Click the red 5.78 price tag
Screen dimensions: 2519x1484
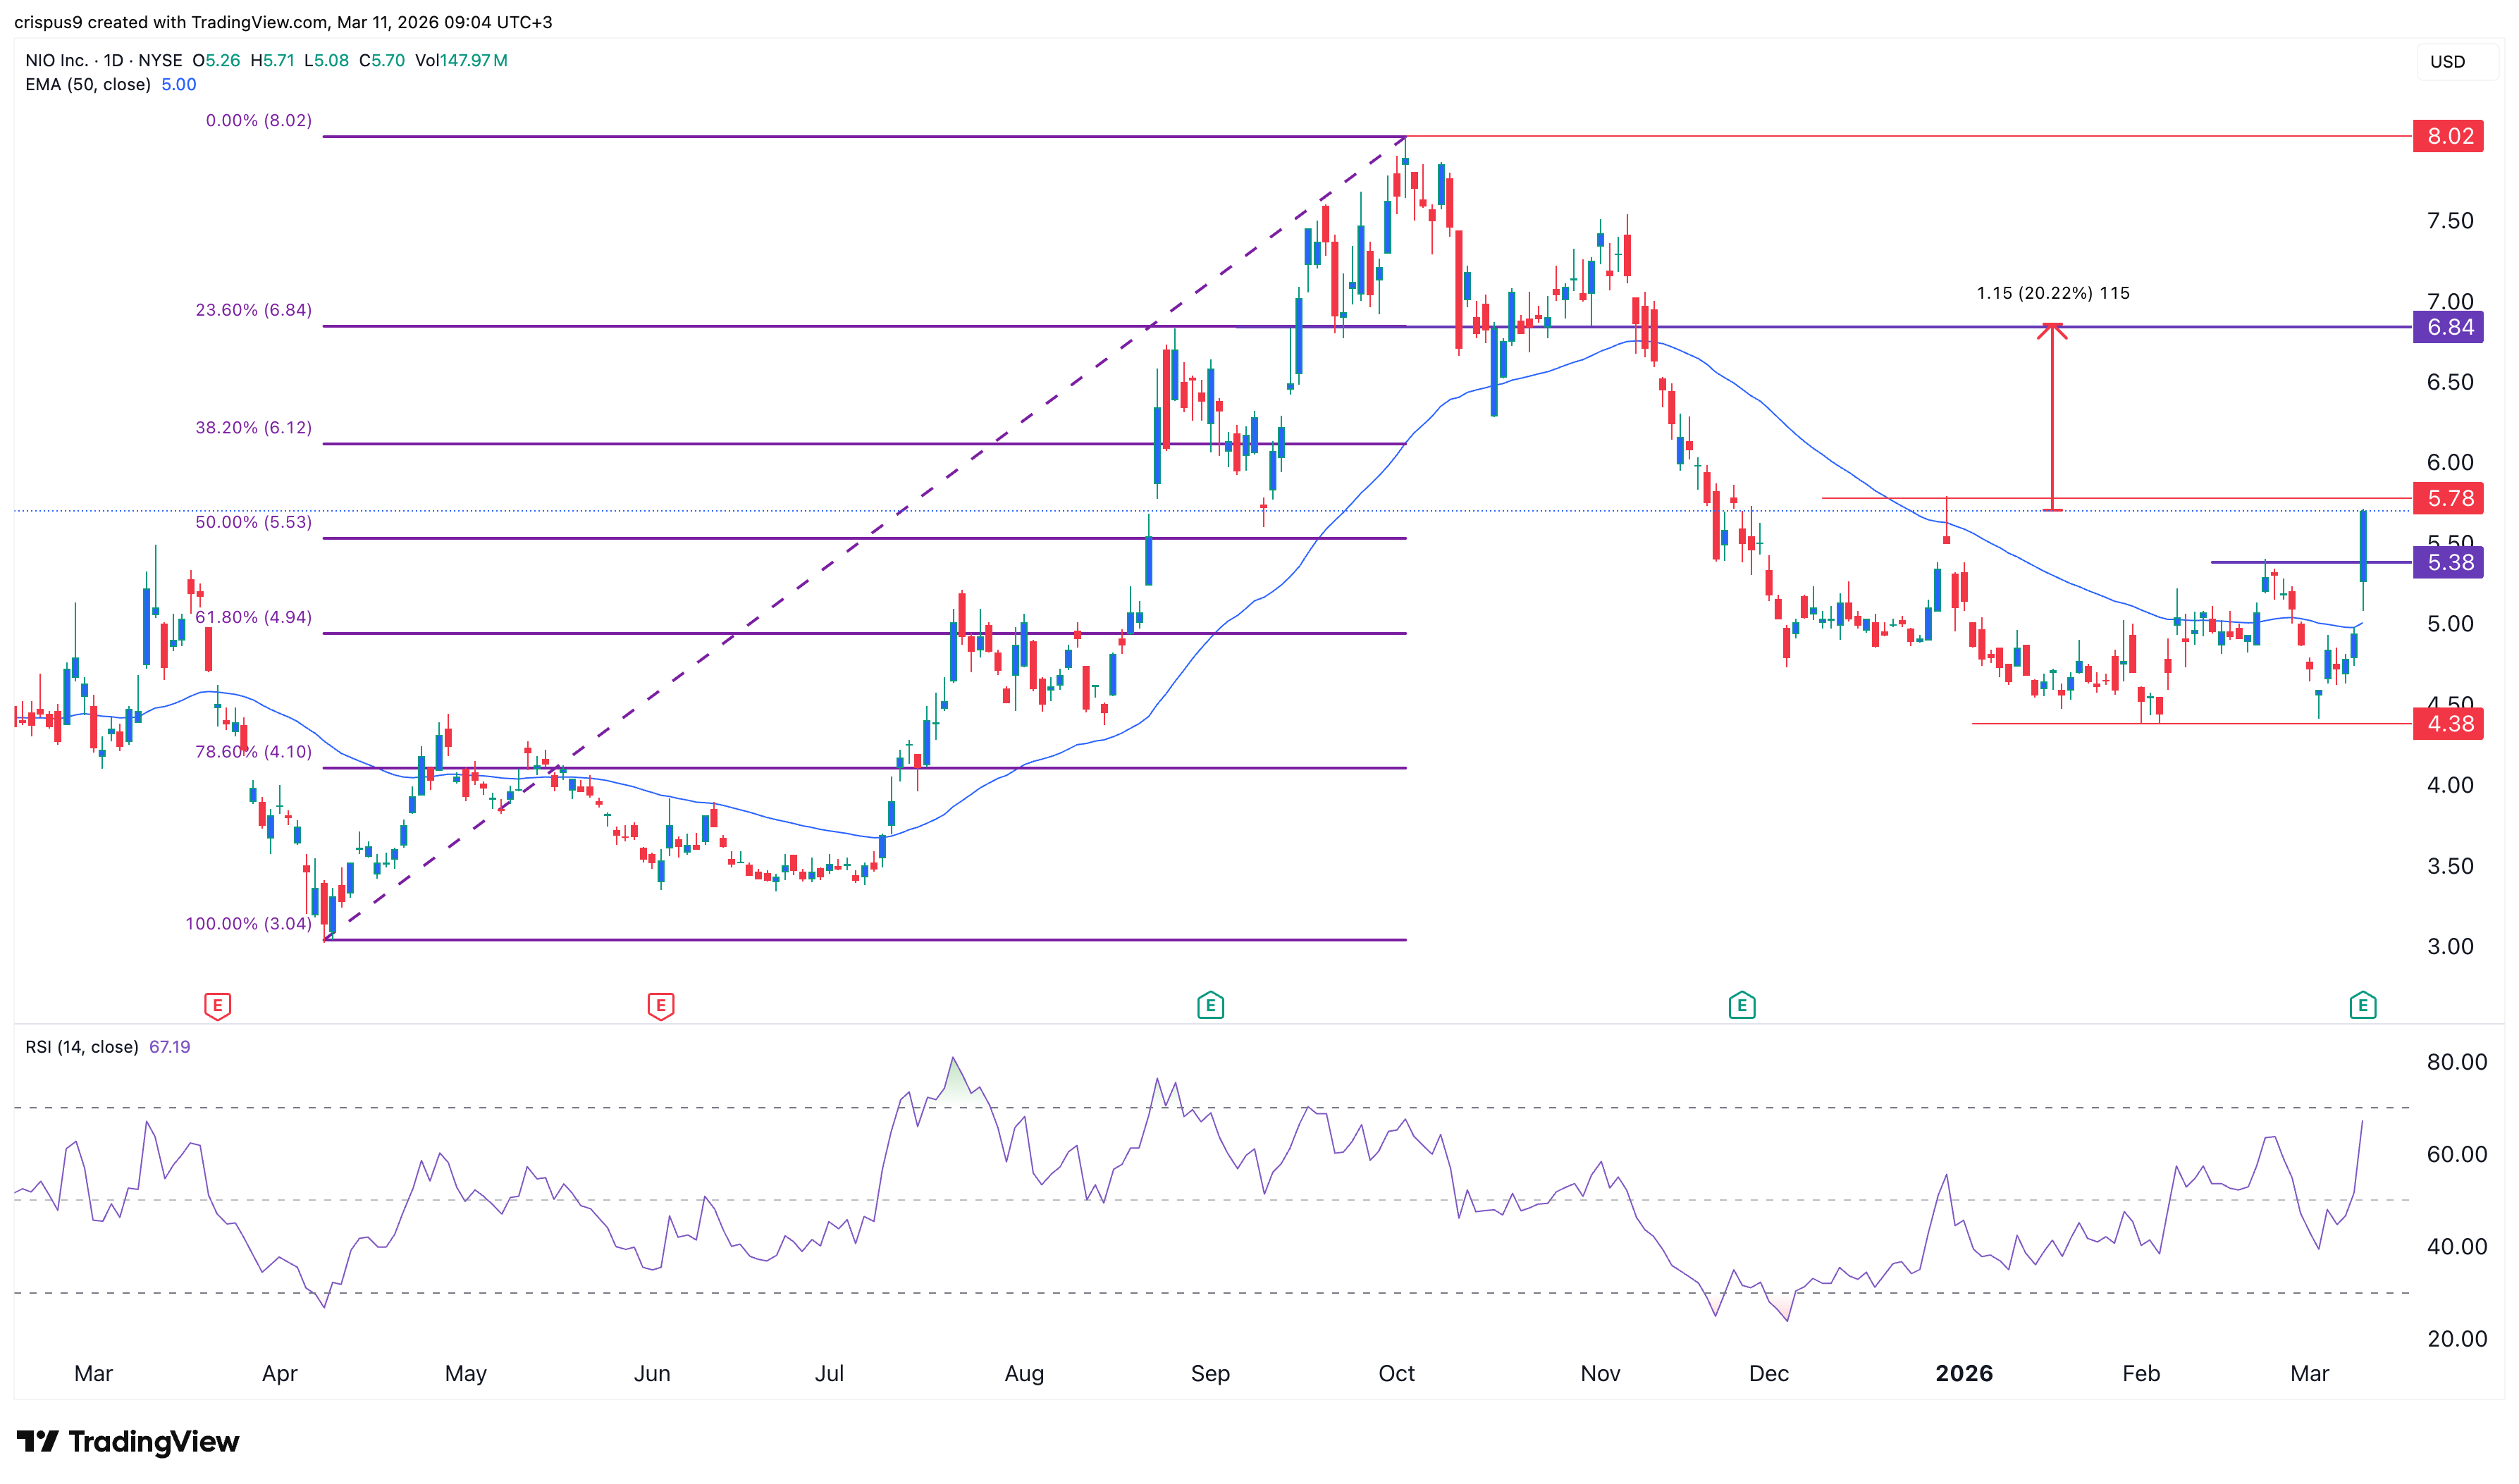click(x=2449, y=498)
